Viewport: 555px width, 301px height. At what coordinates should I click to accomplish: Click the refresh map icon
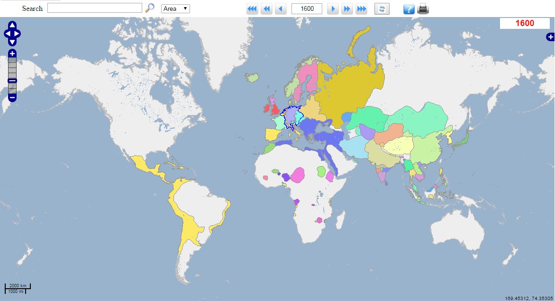point(382,9)
